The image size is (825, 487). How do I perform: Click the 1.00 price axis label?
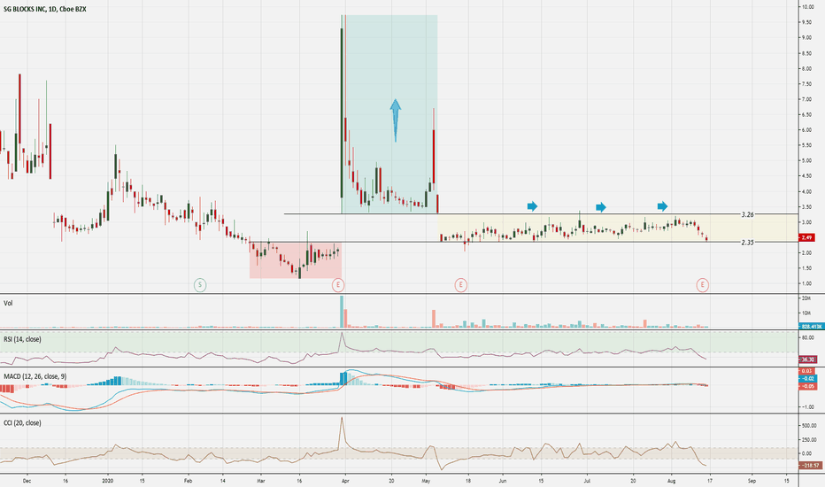pos(806,283)
